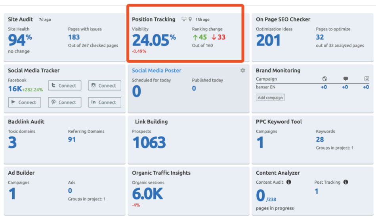This screenshot has width=376, height=219.
Task: View the 32 pages to optimize
Action: (x=320, y=37)
